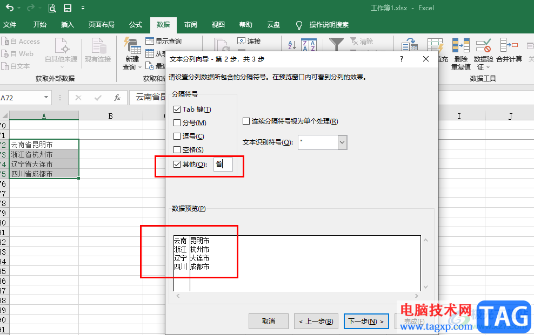Image resolution: width=534 pixels, height=335 pixels.
Task: Open the 文件 tab
Action: tap(10, 24)
